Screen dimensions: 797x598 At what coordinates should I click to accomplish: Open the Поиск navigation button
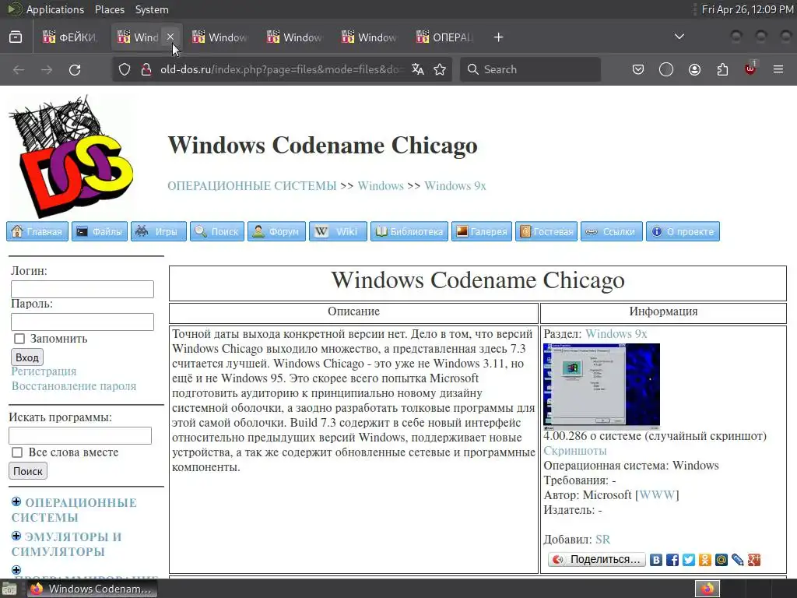tap(217, 231)
